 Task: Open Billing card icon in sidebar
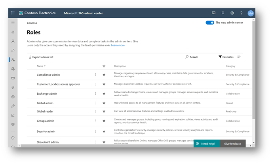pyautogui.click(x=13, y=78)
